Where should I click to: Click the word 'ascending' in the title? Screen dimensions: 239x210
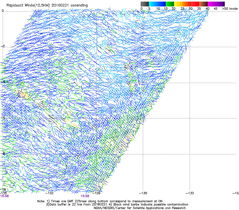(x=79, y=5)
